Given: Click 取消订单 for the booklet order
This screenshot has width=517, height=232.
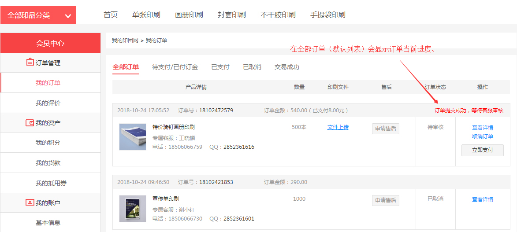Looking at the screenshot, I should (x=482, y=136).
